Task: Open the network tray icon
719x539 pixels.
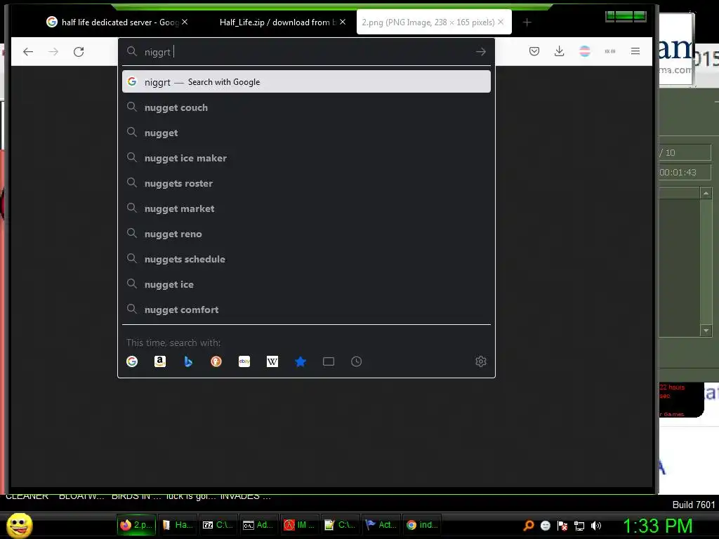Action: (579, 525)
